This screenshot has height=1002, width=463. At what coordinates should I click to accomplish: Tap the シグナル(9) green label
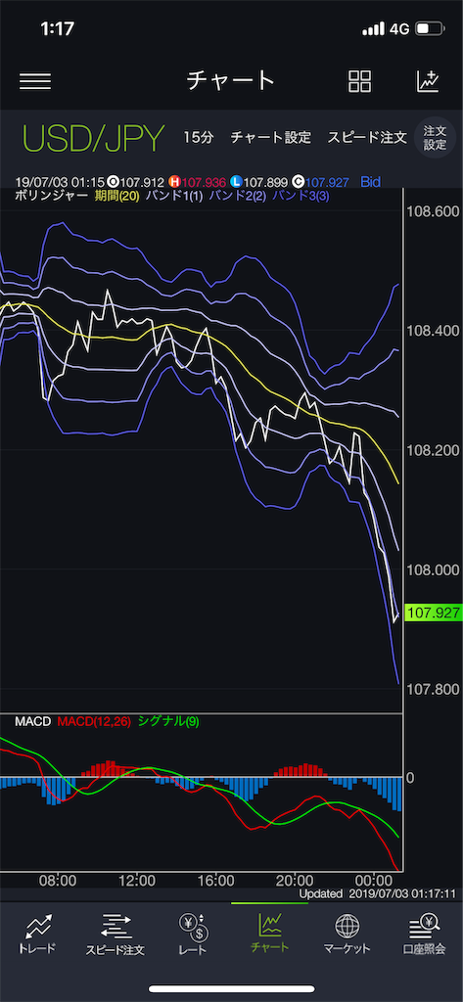point(167,721)
